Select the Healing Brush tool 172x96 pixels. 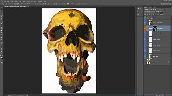2,23
